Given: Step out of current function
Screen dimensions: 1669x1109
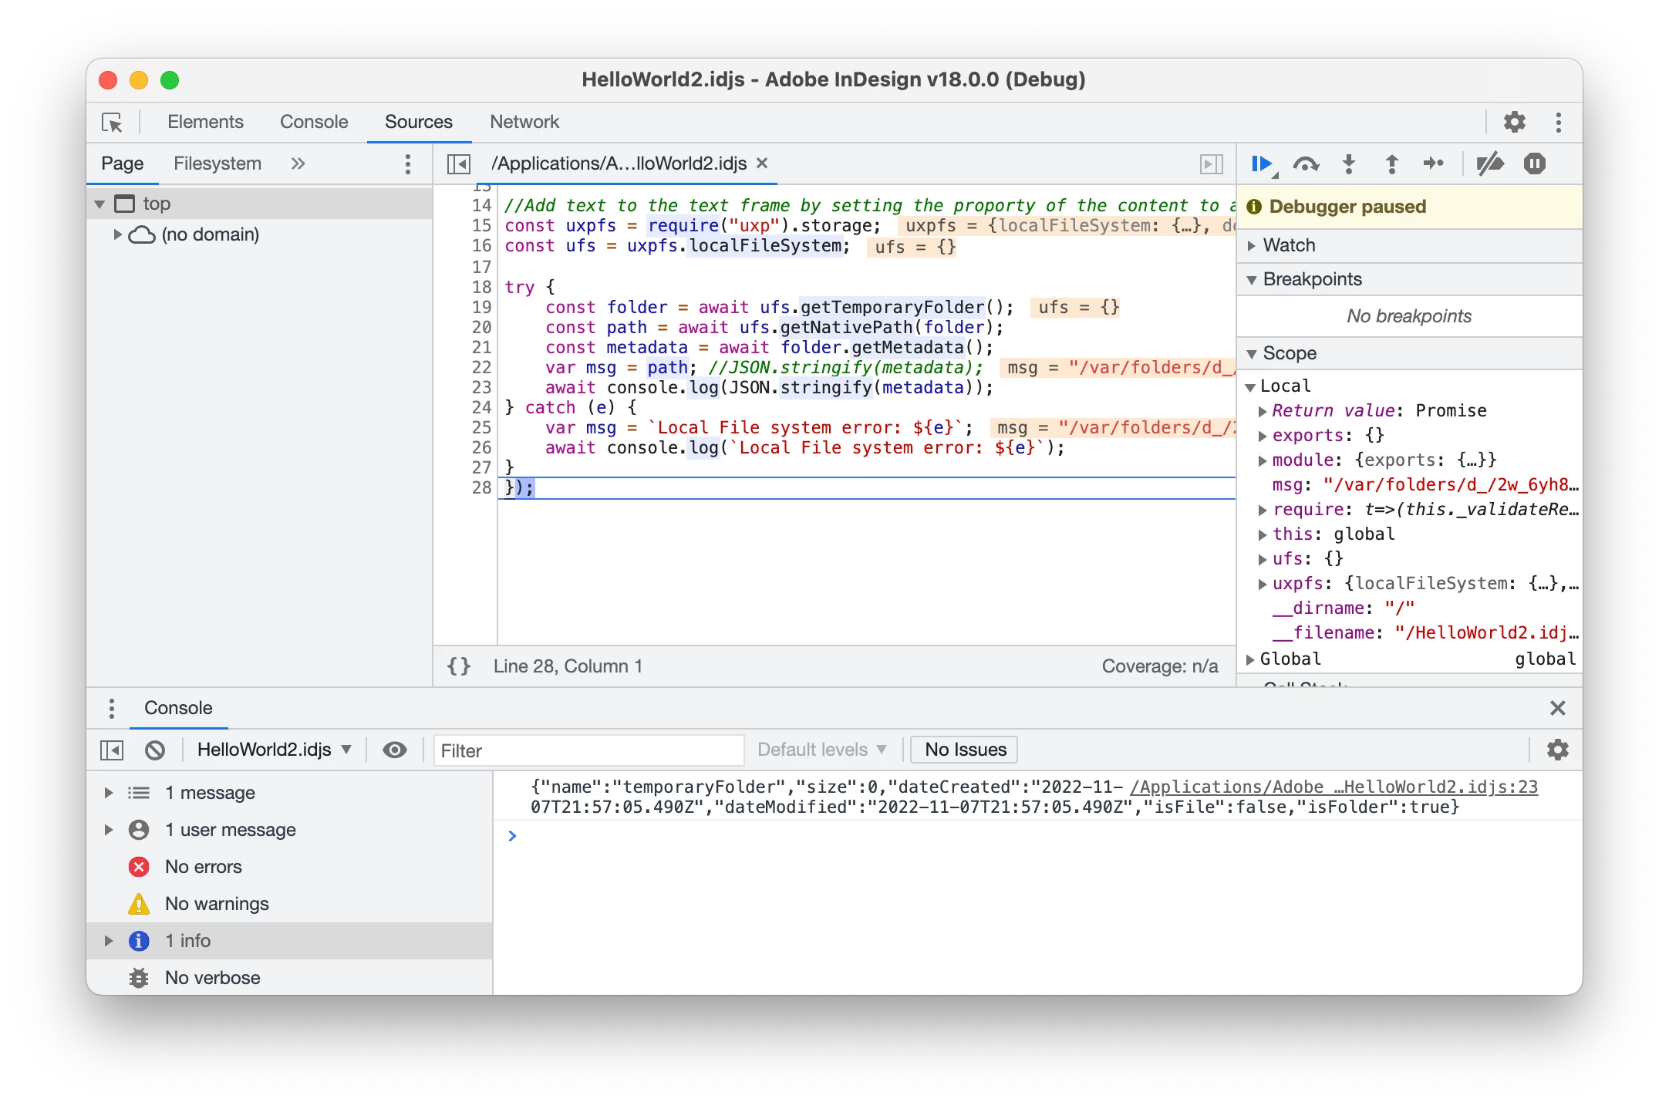Looking at the screenshot, I should click(x=1391, y=164).
